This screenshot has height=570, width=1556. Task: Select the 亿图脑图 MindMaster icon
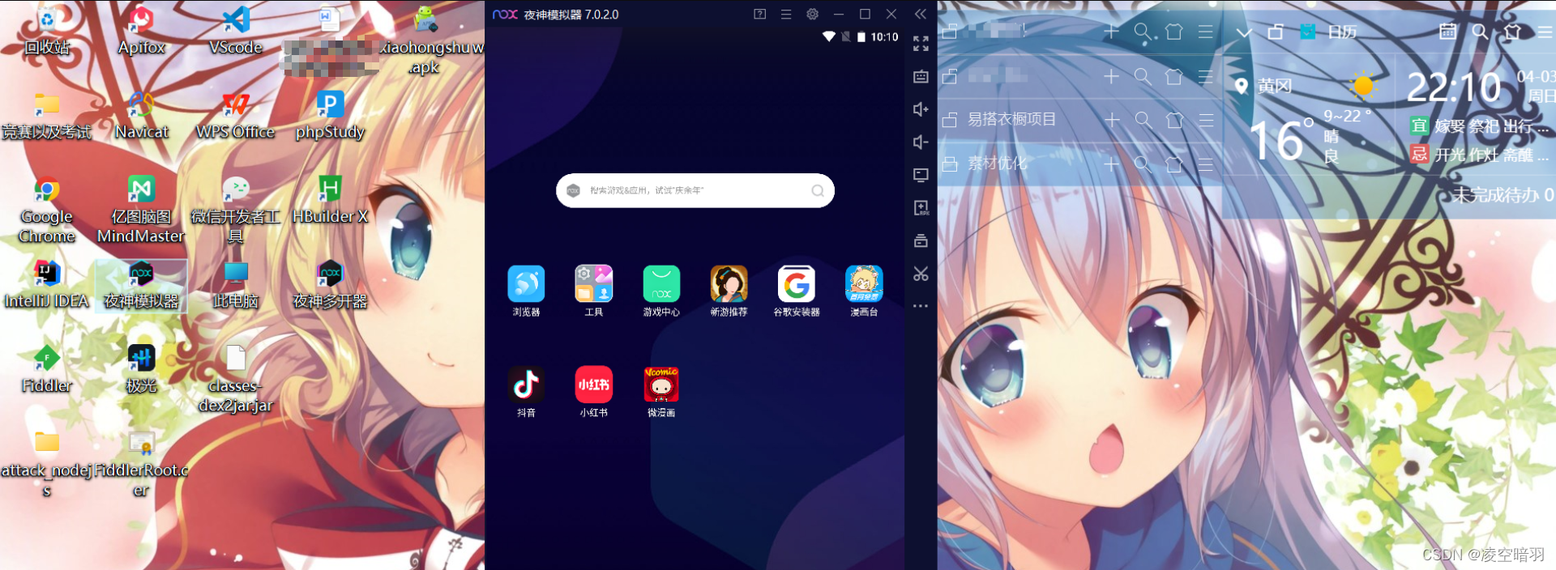pos(141,211)
